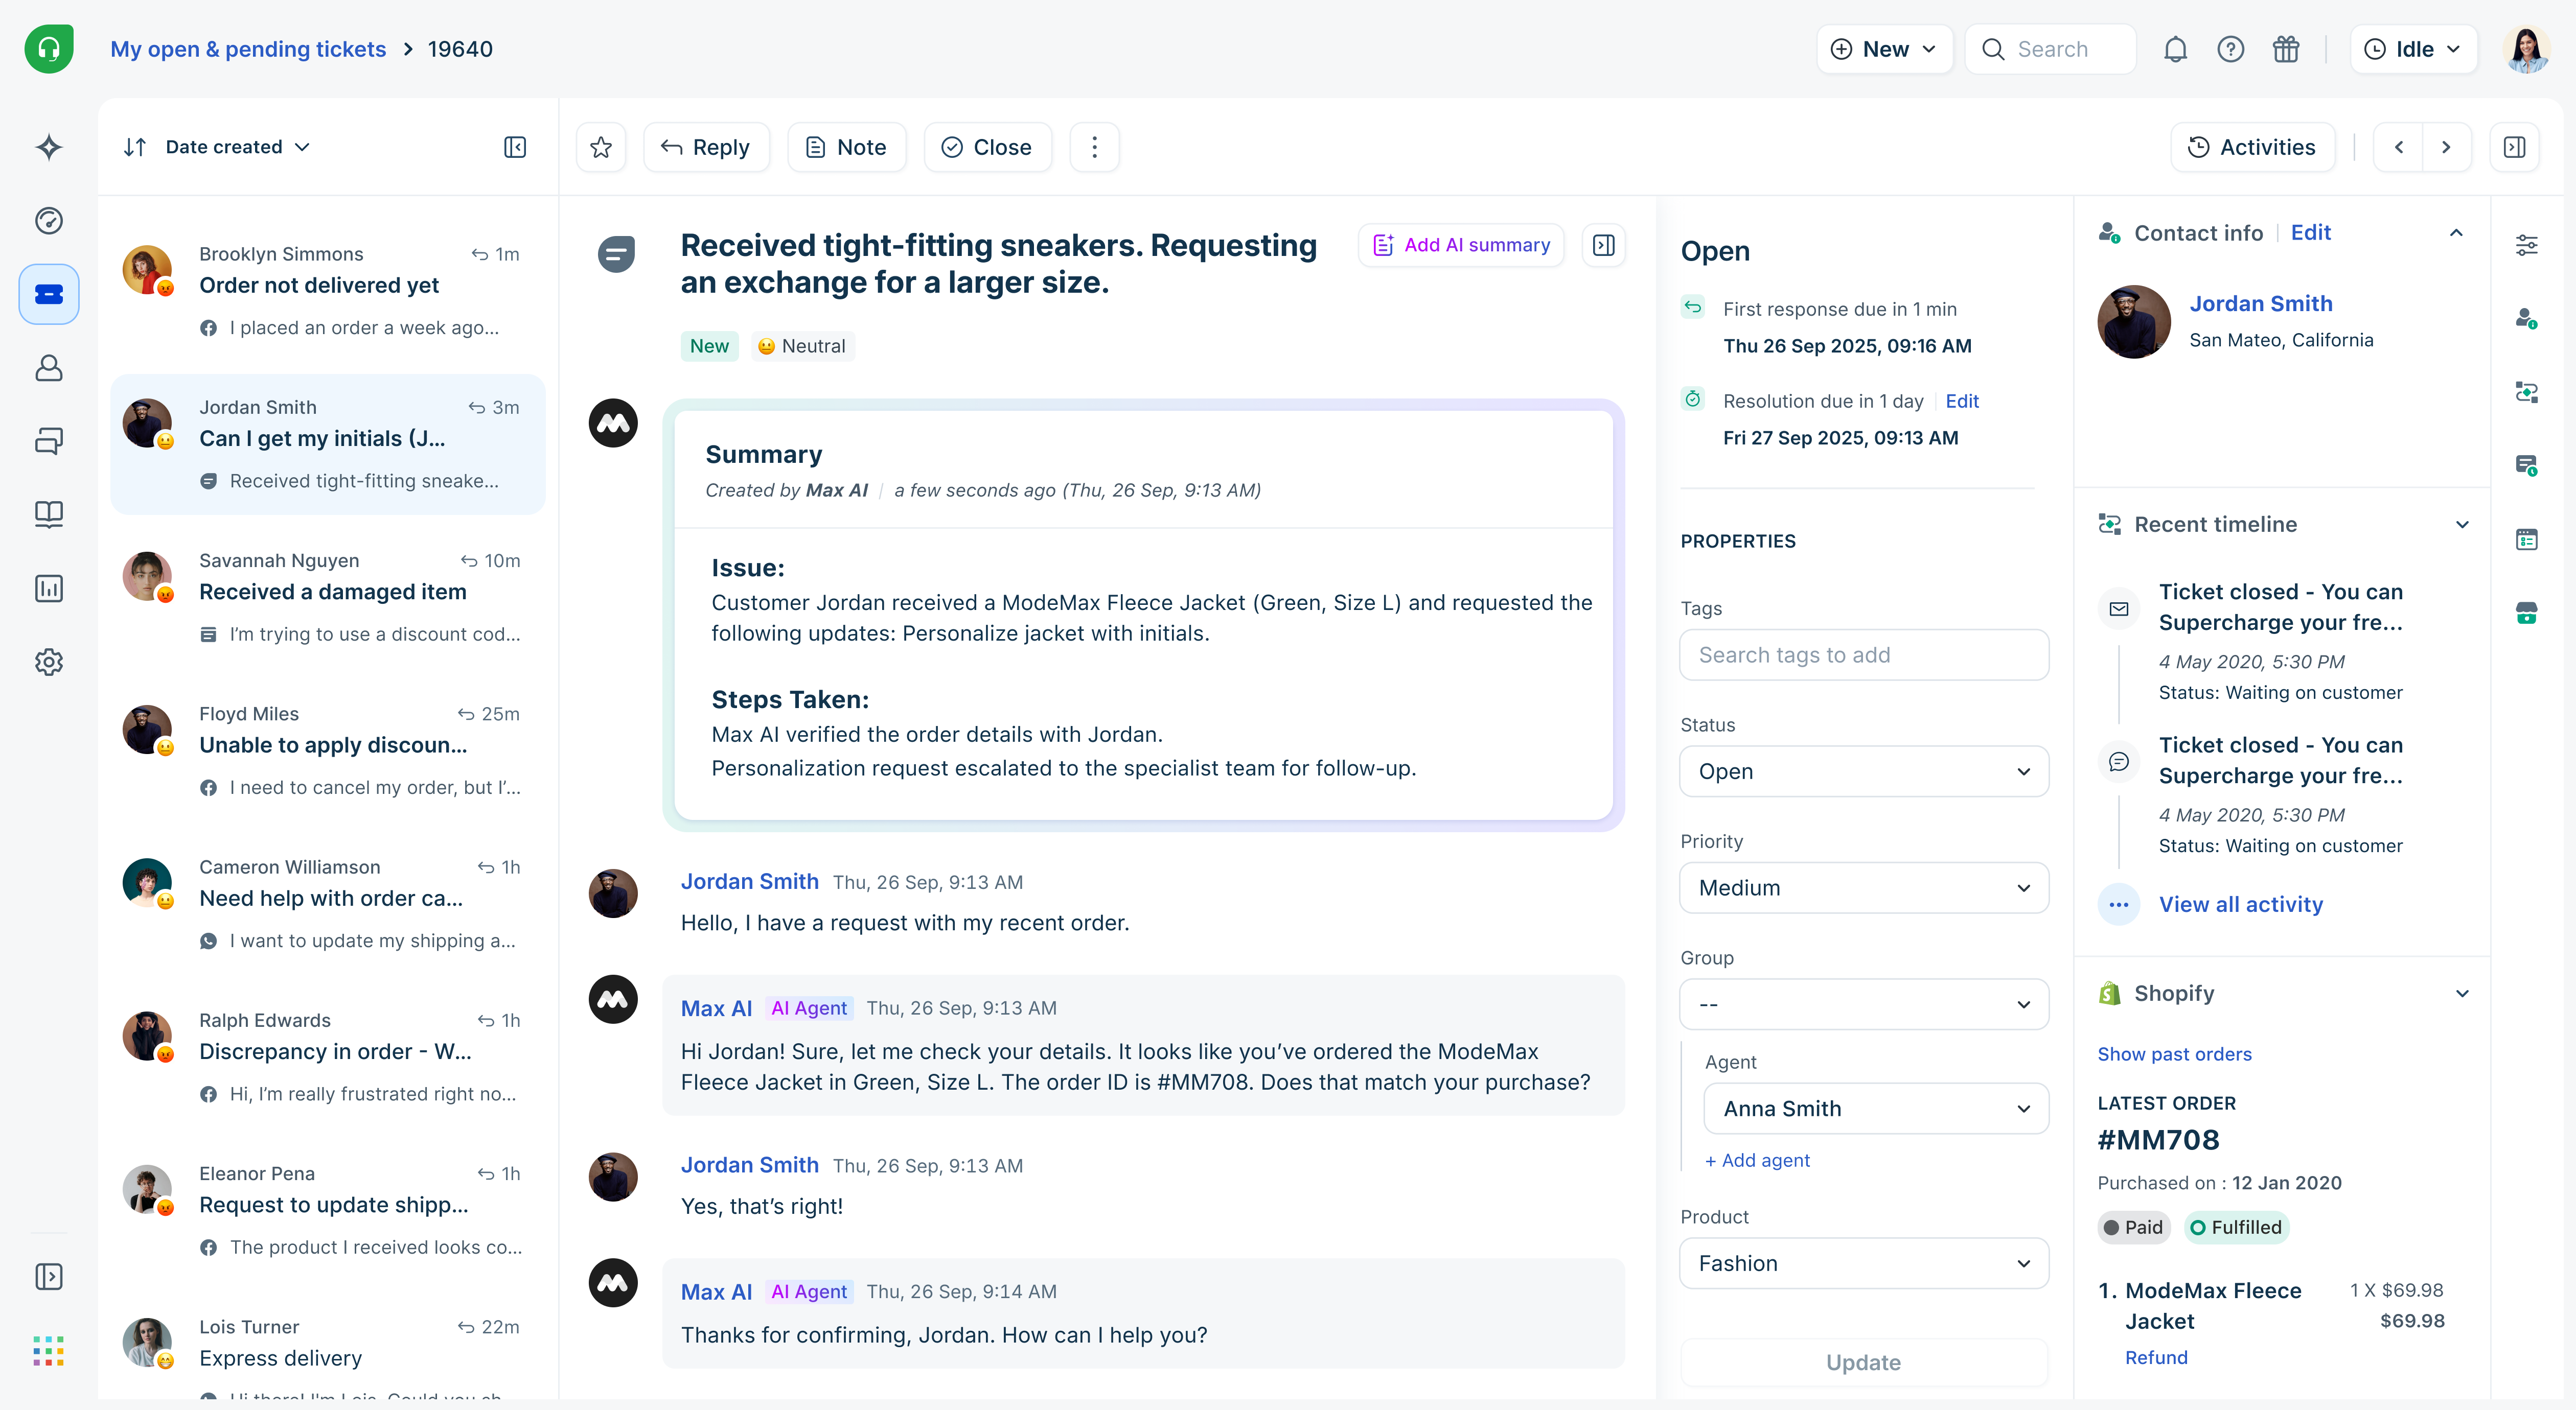The height and width of the screenshot is (1410, 2576).
Task: Open the knowledge base book icon in the sidebar
Action: click(49, 513)
